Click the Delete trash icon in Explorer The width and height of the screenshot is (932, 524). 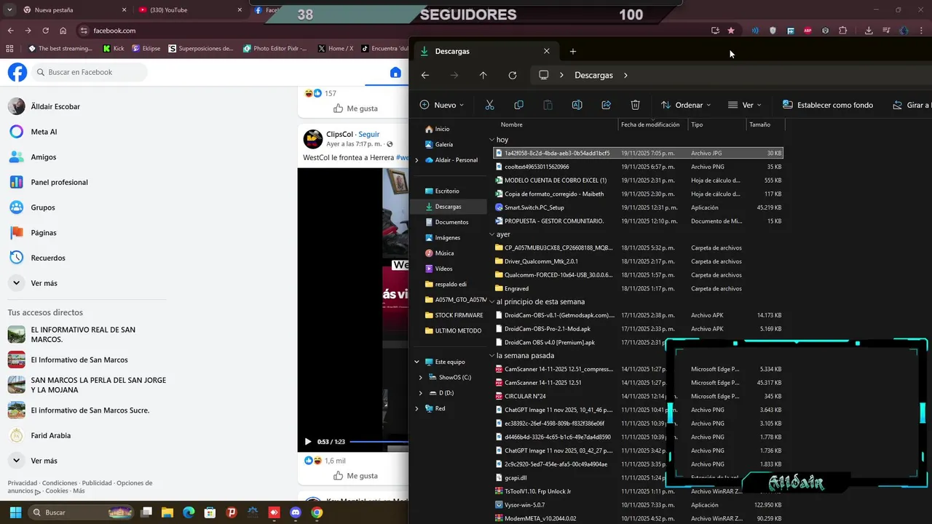[x=635, y=105]
